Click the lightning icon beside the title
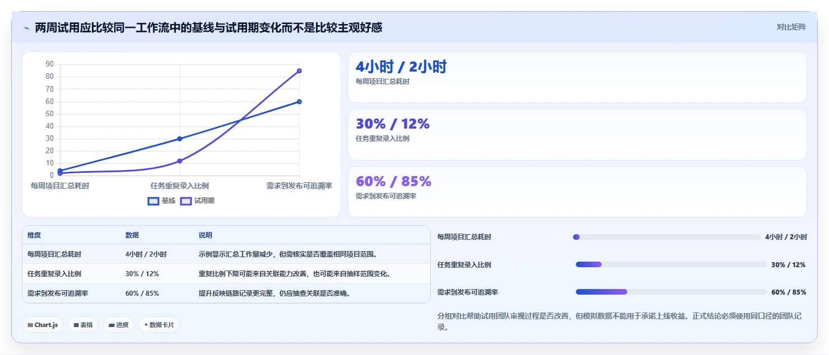This screenshot has width=829, height=355. click(27, 27)
